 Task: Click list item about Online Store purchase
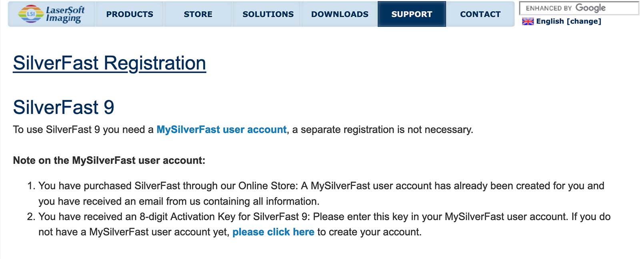[x=320, y=186]
